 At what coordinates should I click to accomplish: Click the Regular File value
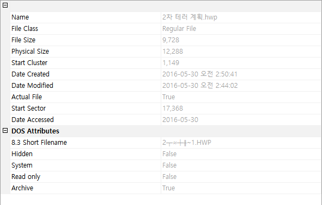tap(179, 29)
